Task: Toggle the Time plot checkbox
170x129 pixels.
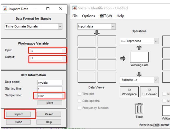Action: (x=80, y=94)
